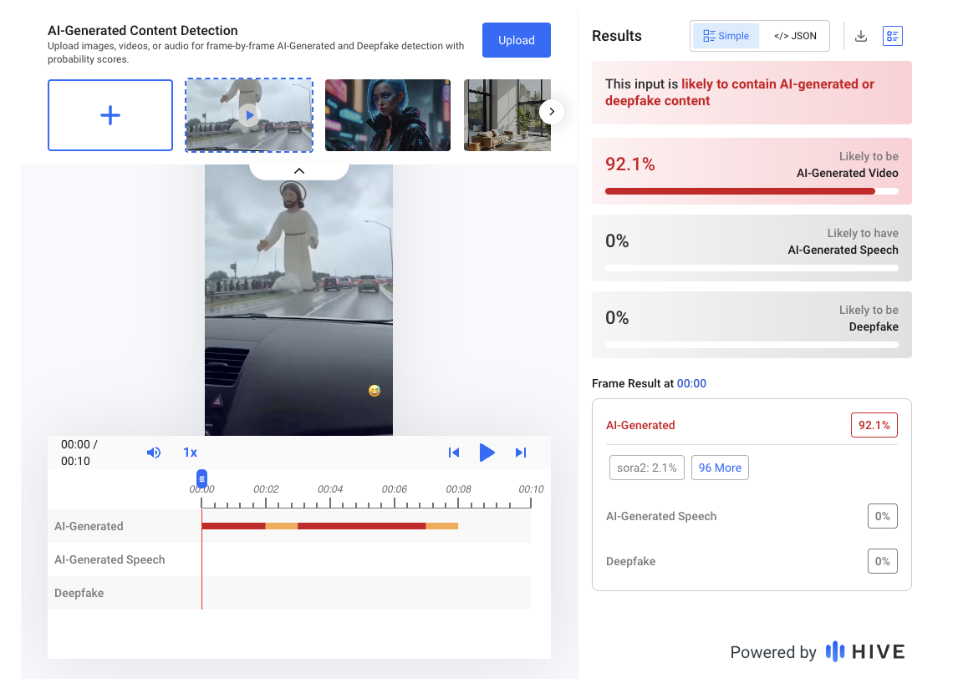The image size is (958, 683).
Task: Collapse the video preview with chevron up
Action: [x=298, y=170]
